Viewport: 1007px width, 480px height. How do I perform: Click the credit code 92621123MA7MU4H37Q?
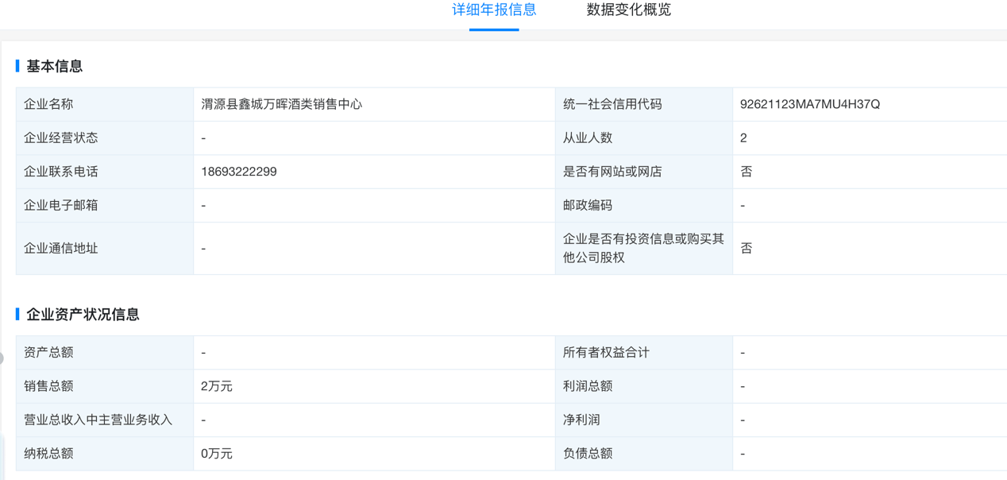tap(809, 104)
